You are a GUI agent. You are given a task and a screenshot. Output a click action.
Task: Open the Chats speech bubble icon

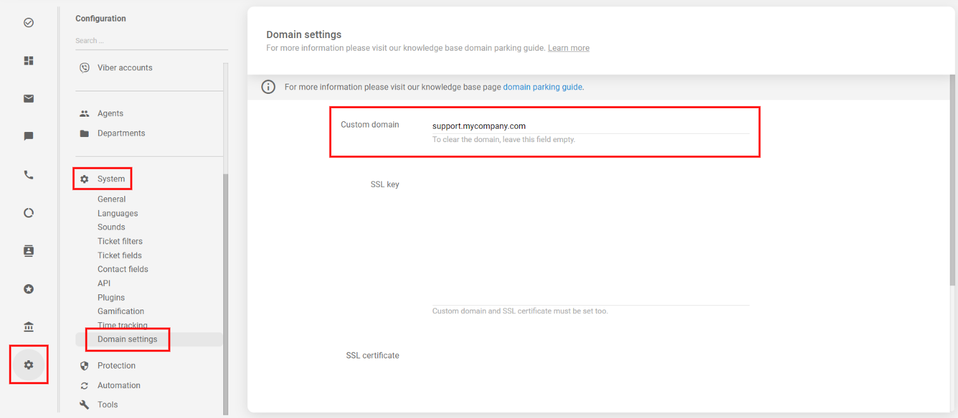(x=29, y=136)
